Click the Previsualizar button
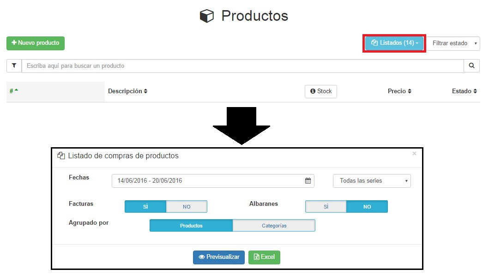Image resolution: width=489 pixels, height=275 pixels. click(219, 257)
